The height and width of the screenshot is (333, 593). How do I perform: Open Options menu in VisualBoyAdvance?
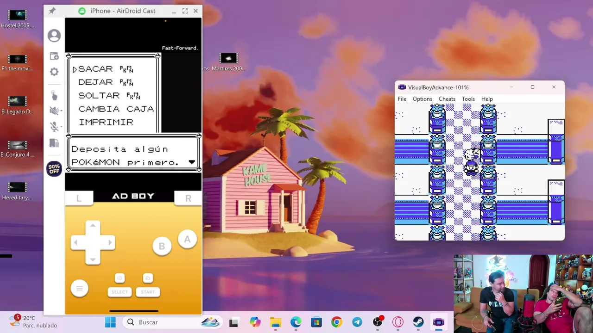click(x=423, y=99)
